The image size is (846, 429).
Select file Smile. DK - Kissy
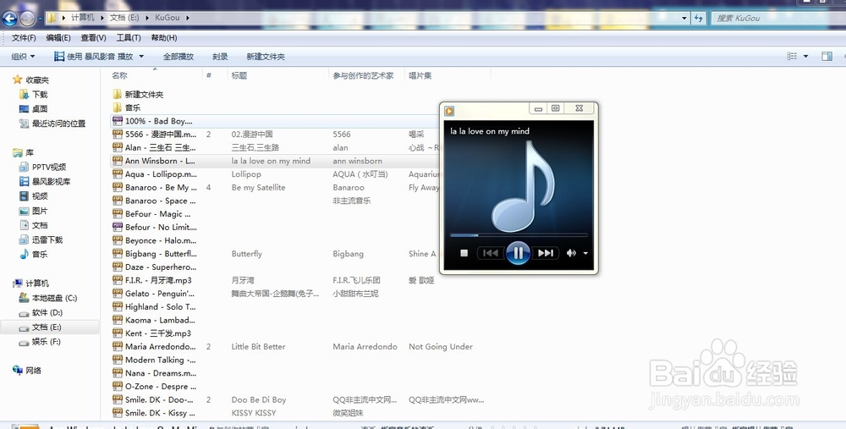[161, 413]
